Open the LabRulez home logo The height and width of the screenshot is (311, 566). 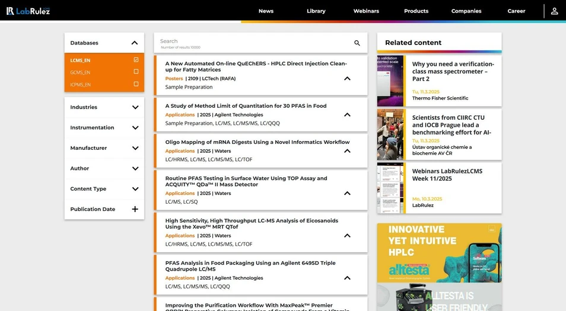click(28, 11)
